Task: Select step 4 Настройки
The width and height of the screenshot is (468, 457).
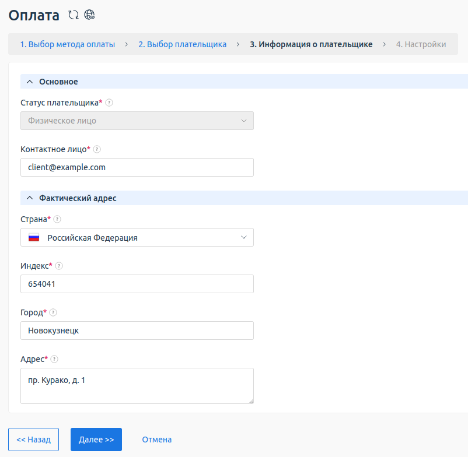Action: [x=421, y=44]
